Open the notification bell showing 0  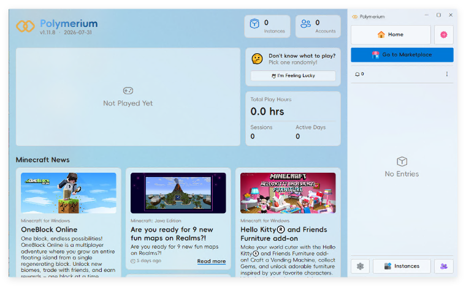[x=359, y=74]
